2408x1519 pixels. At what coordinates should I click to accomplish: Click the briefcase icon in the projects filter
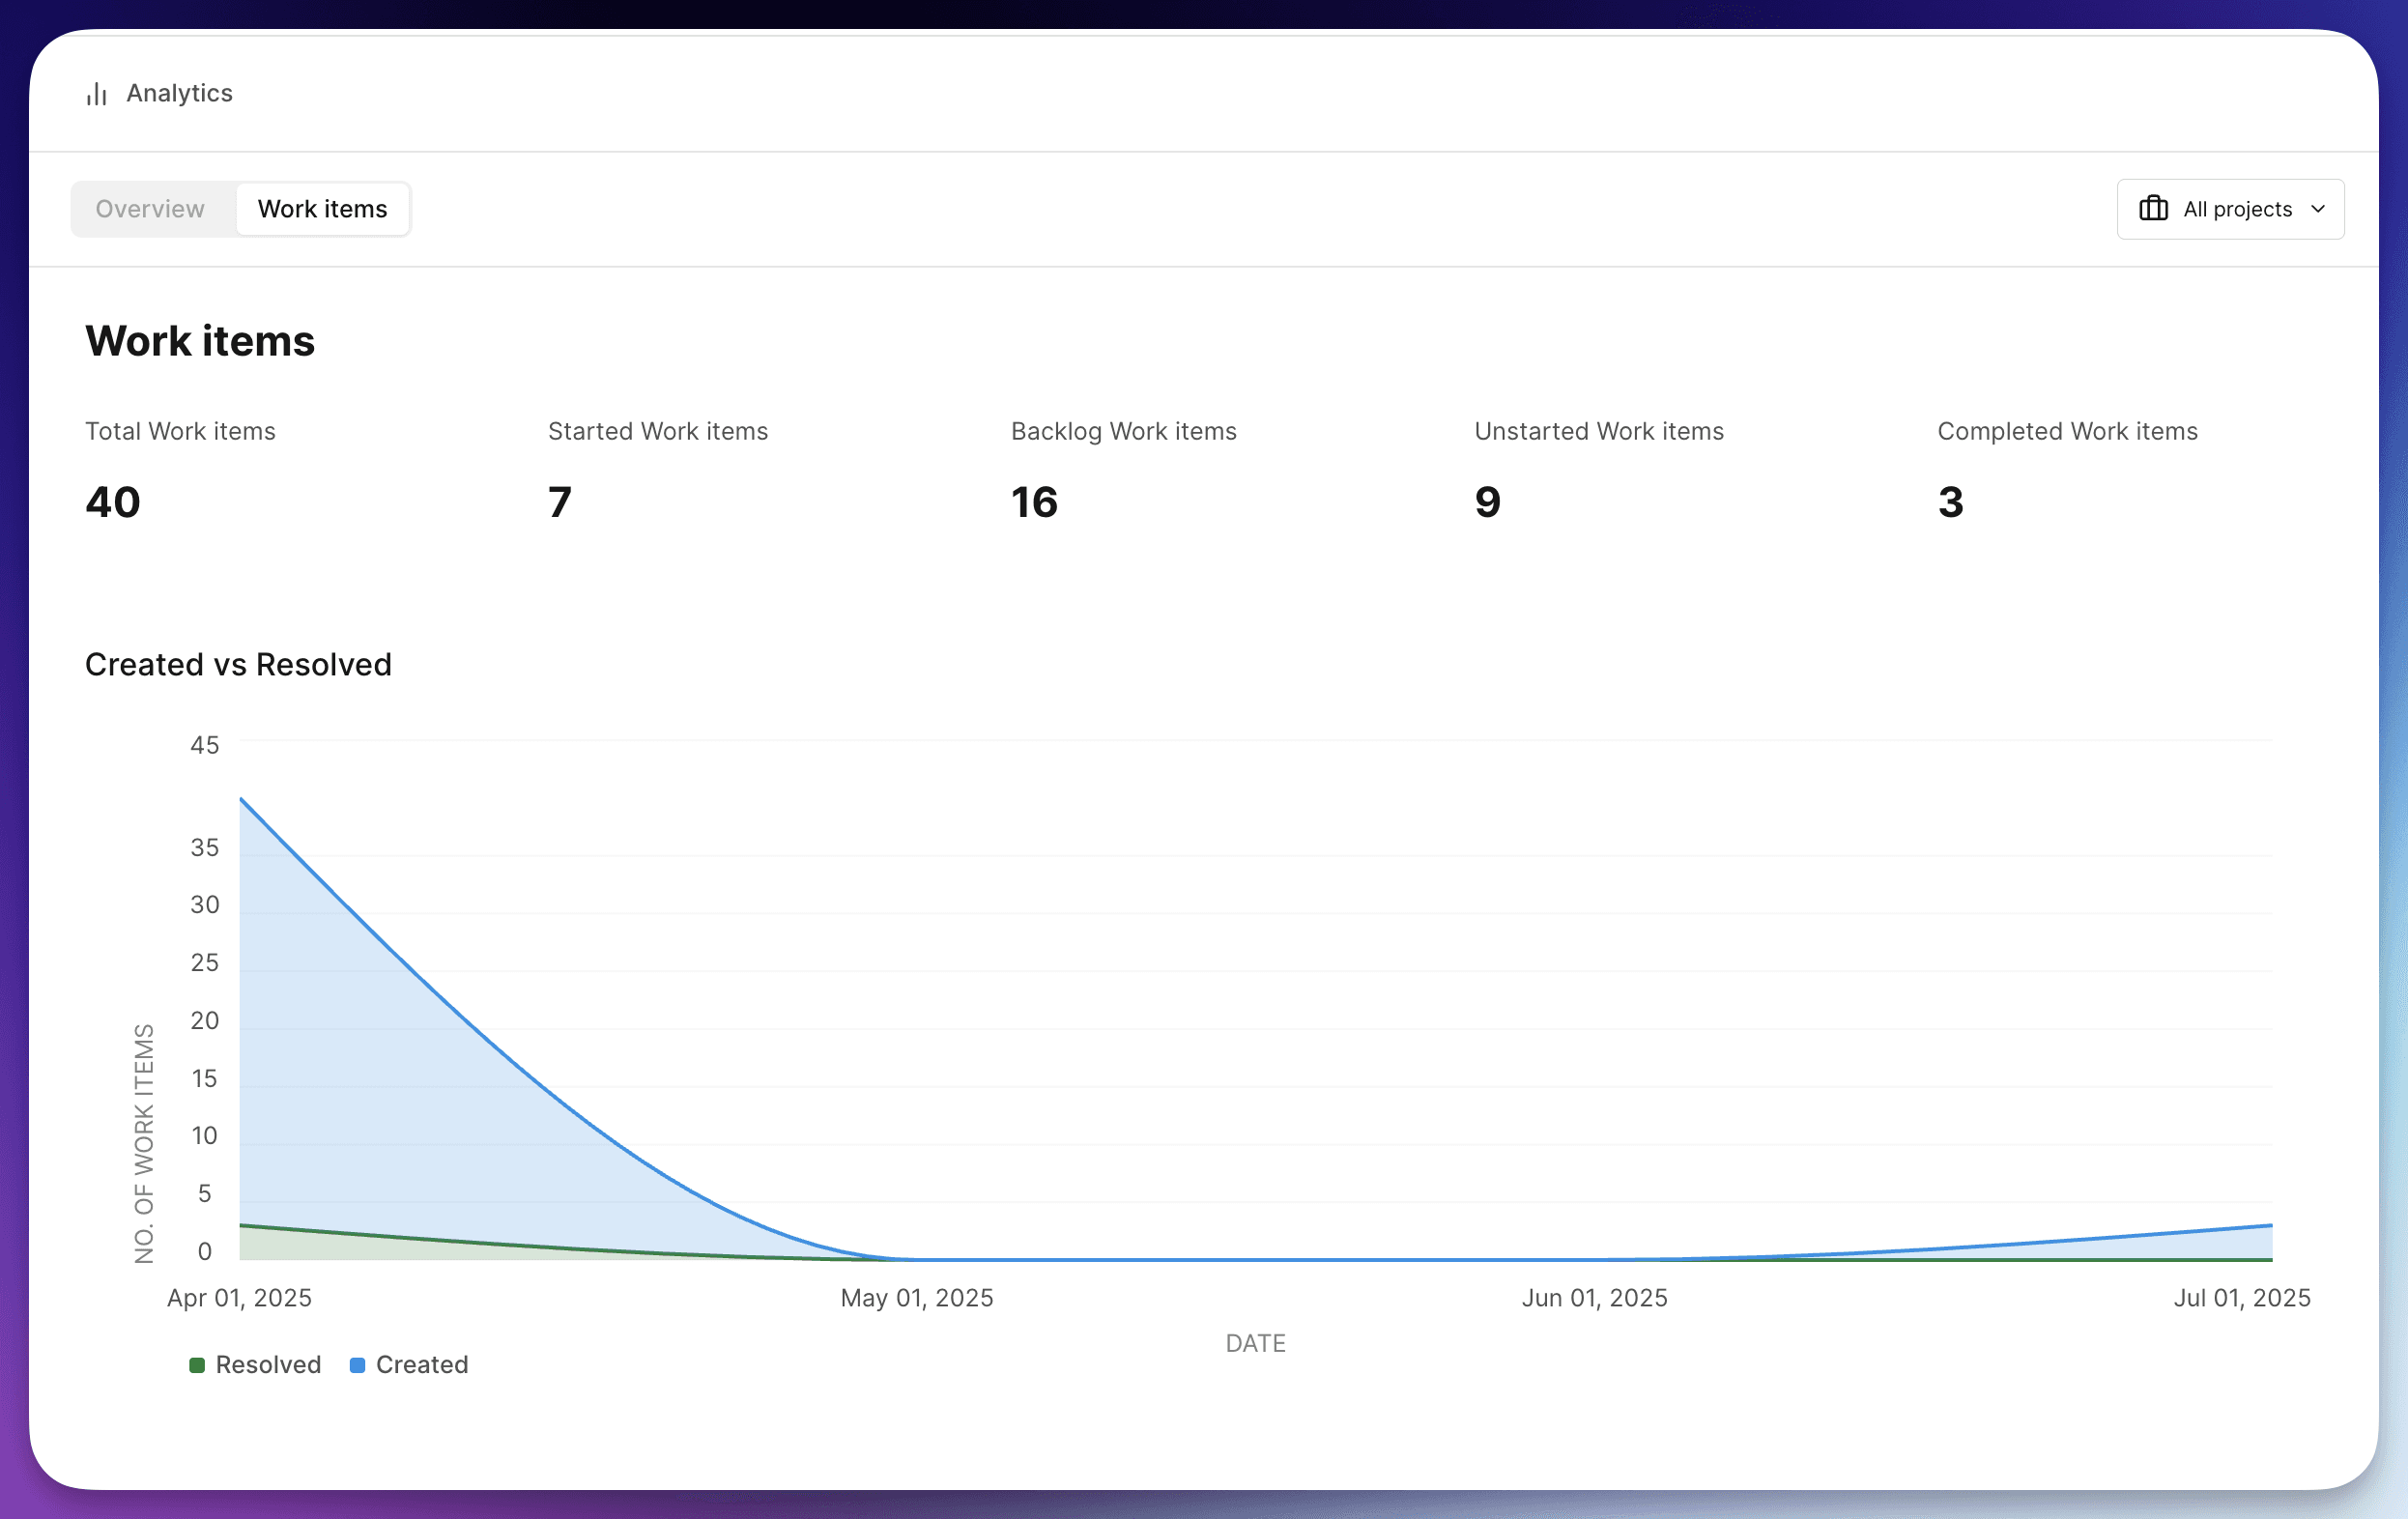(2154, 208)
